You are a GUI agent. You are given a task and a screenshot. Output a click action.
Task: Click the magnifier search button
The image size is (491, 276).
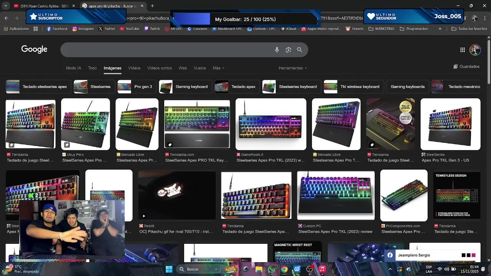tap(300, 50)
